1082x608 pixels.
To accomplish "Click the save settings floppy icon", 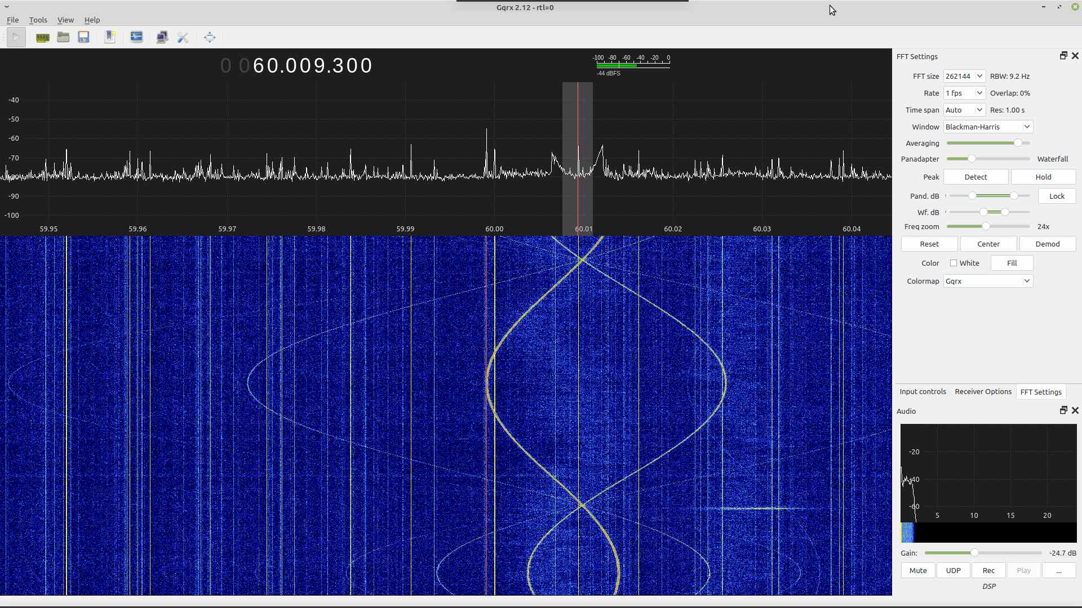I will coord(83,37).
